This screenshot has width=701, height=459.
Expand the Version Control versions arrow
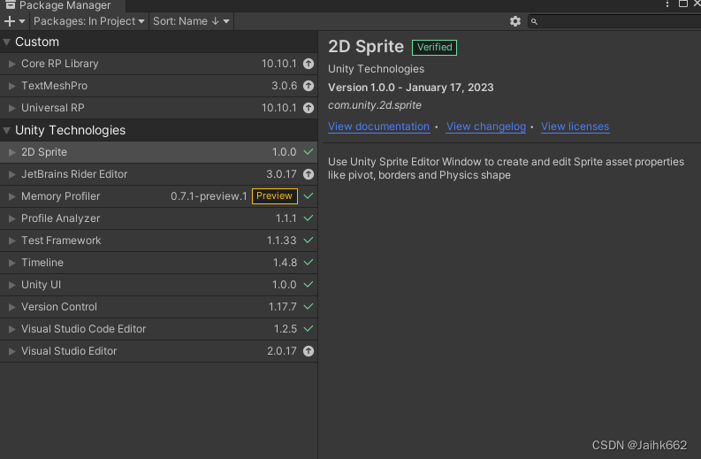point(12,308)
